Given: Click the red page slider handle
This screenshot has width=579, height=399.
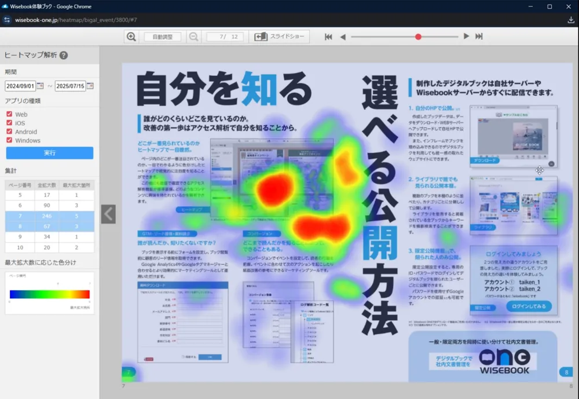Looking at the screenshot, I should tap(418, 36).
